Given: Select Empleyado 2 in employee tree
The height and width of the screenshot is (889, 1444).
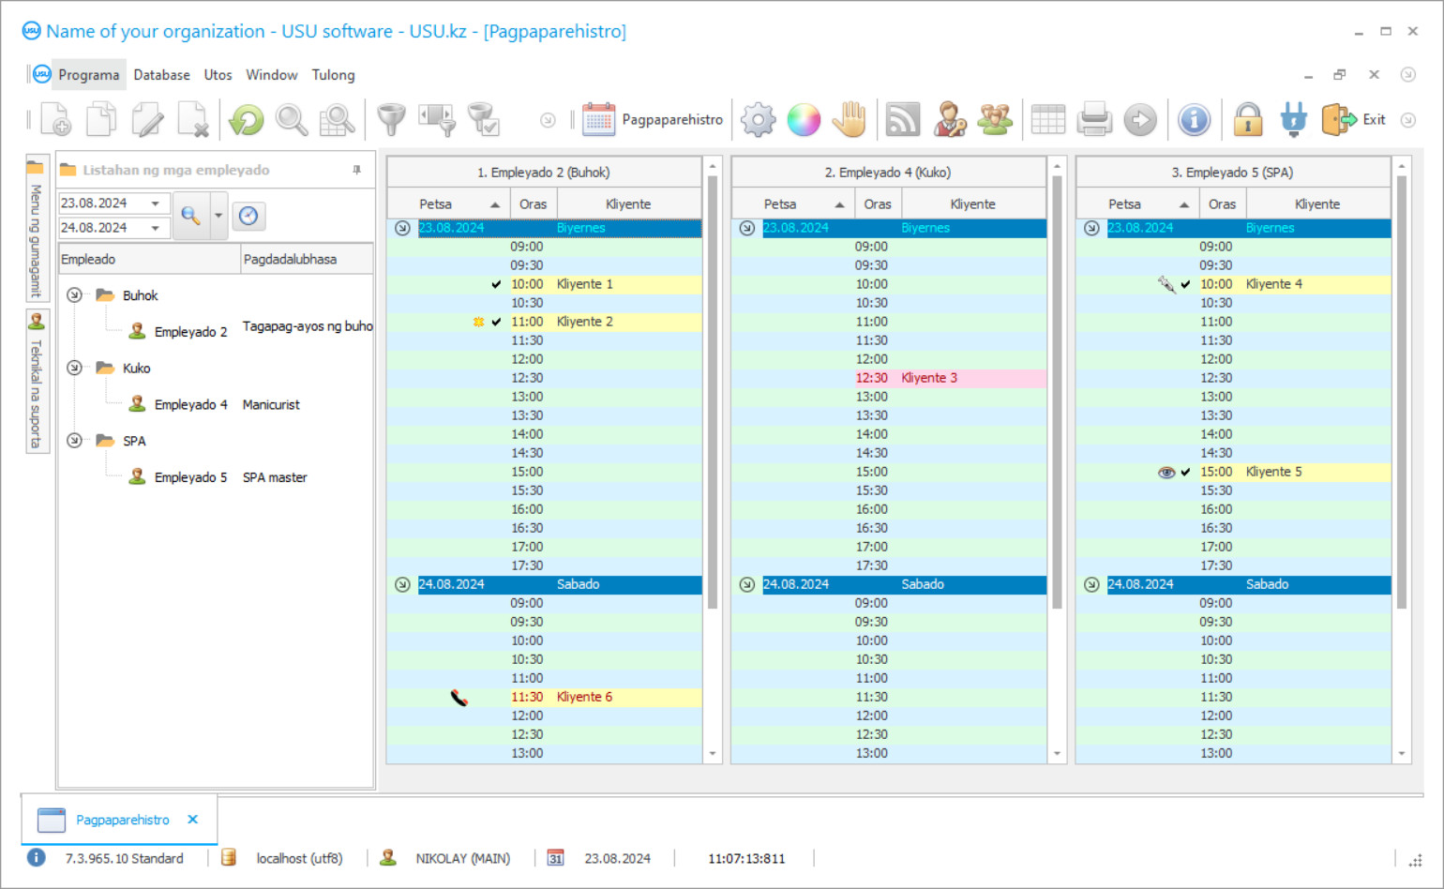Looking at the screenshot, I should [190, 332].
